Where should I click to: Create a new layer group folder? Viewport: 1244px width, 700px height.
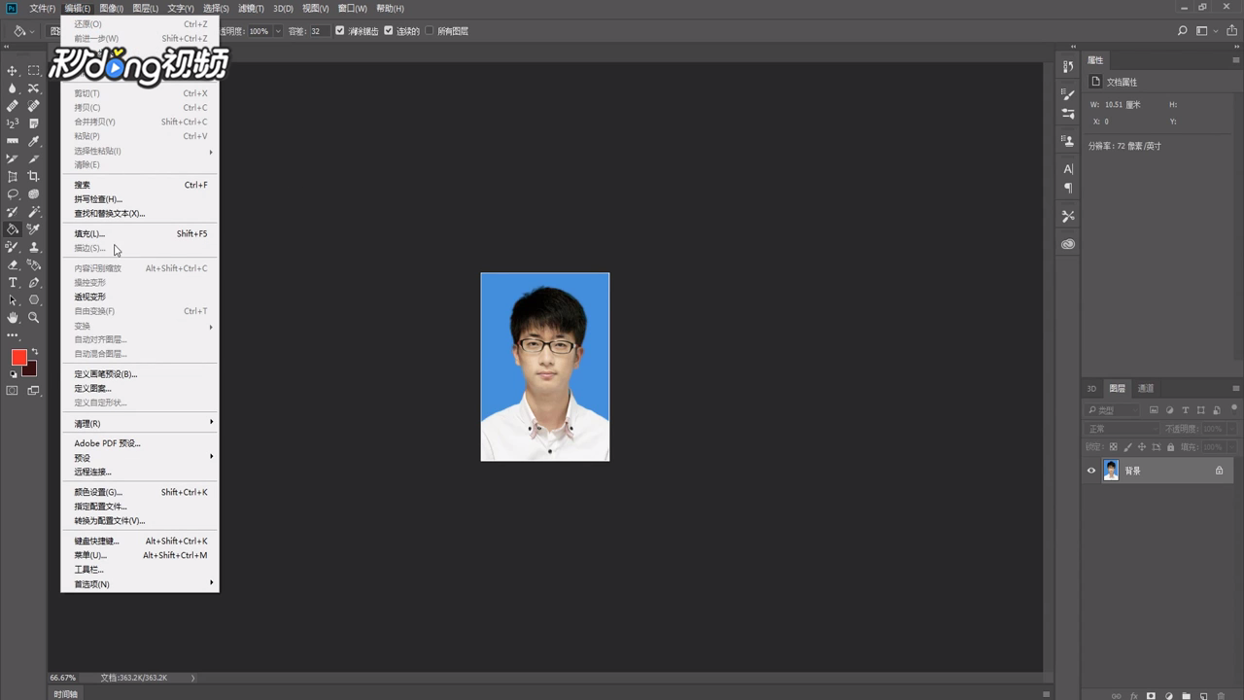1186,696
